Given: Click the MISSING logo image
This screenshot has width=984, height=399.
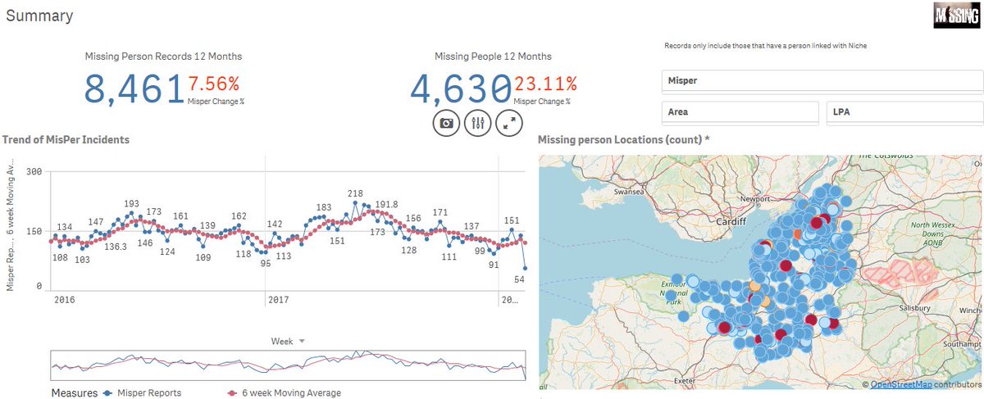Looking at the screenshot, I should point(956,16).
